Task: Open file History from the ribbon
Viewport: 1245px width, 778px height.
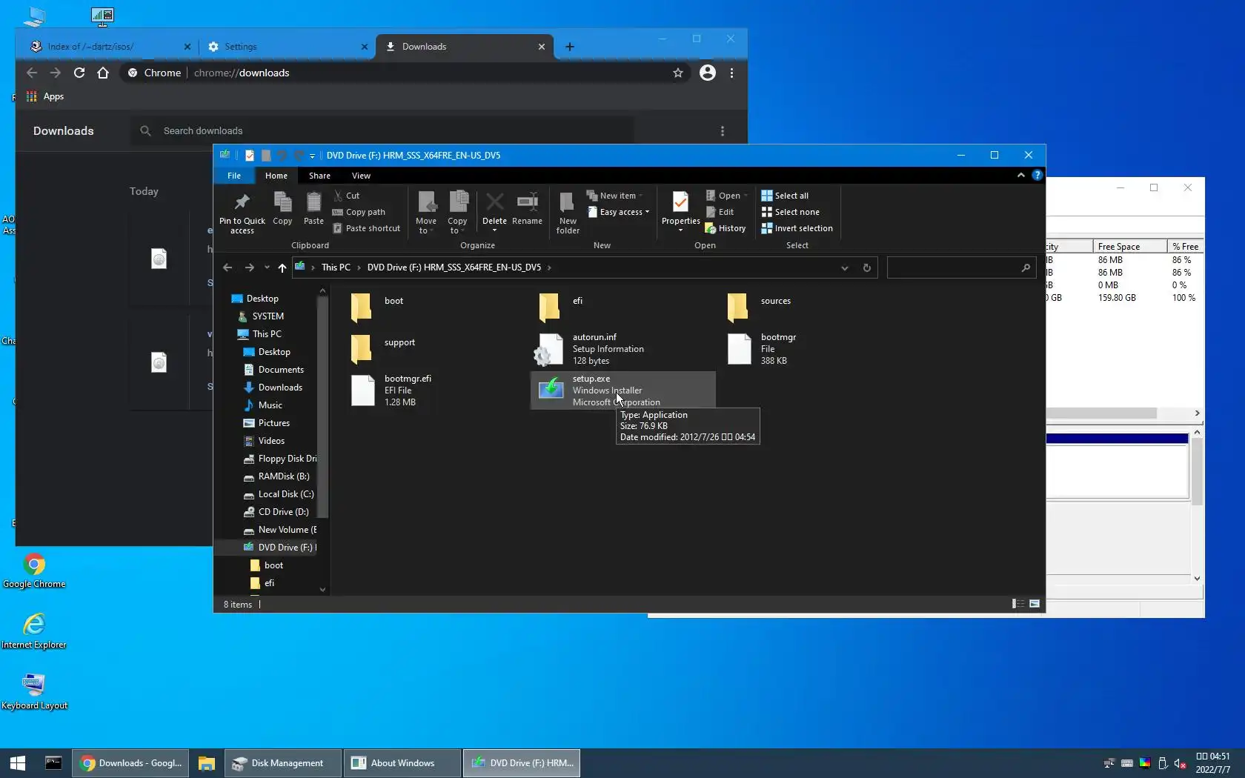Action: coord(726,228)
